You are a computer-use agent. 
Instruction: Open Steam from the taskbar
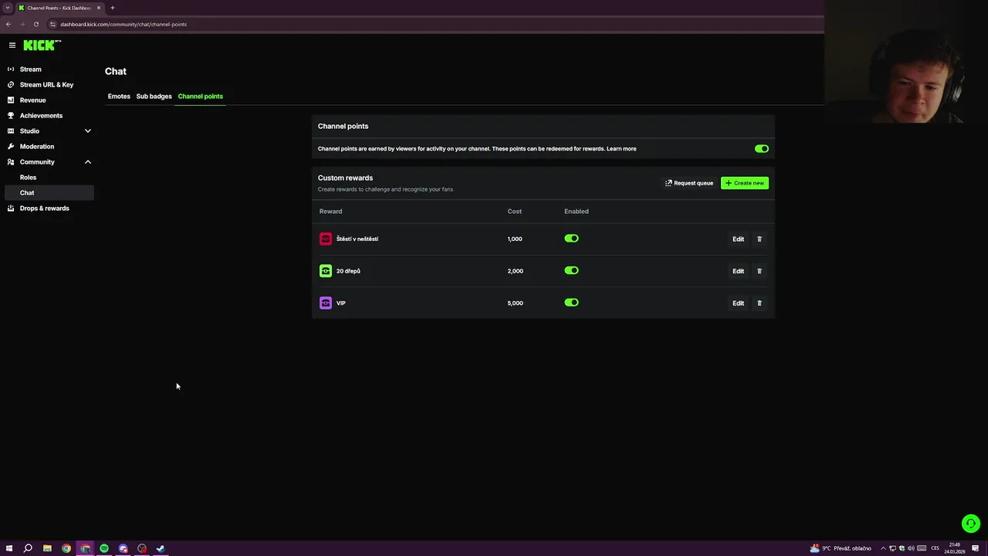tap(161, 548)
